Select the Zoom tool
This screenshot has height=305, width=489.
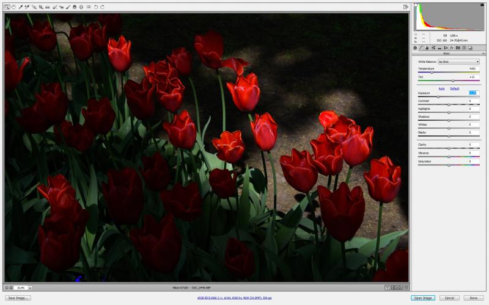tap(7, 7)
